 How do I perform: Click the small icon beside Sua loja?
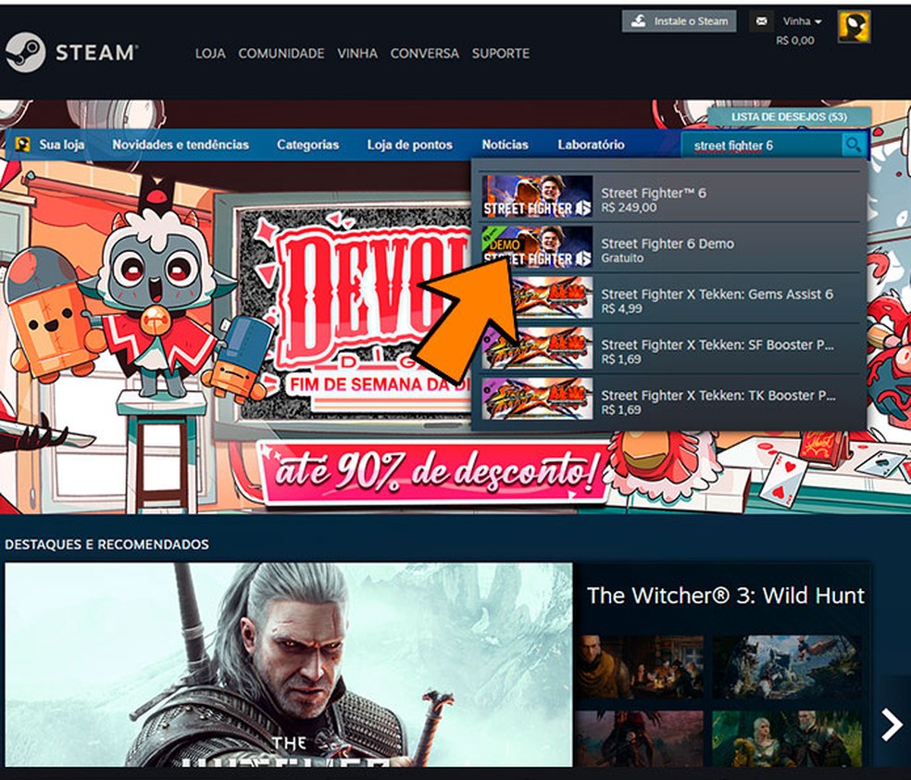pos(24,145)
